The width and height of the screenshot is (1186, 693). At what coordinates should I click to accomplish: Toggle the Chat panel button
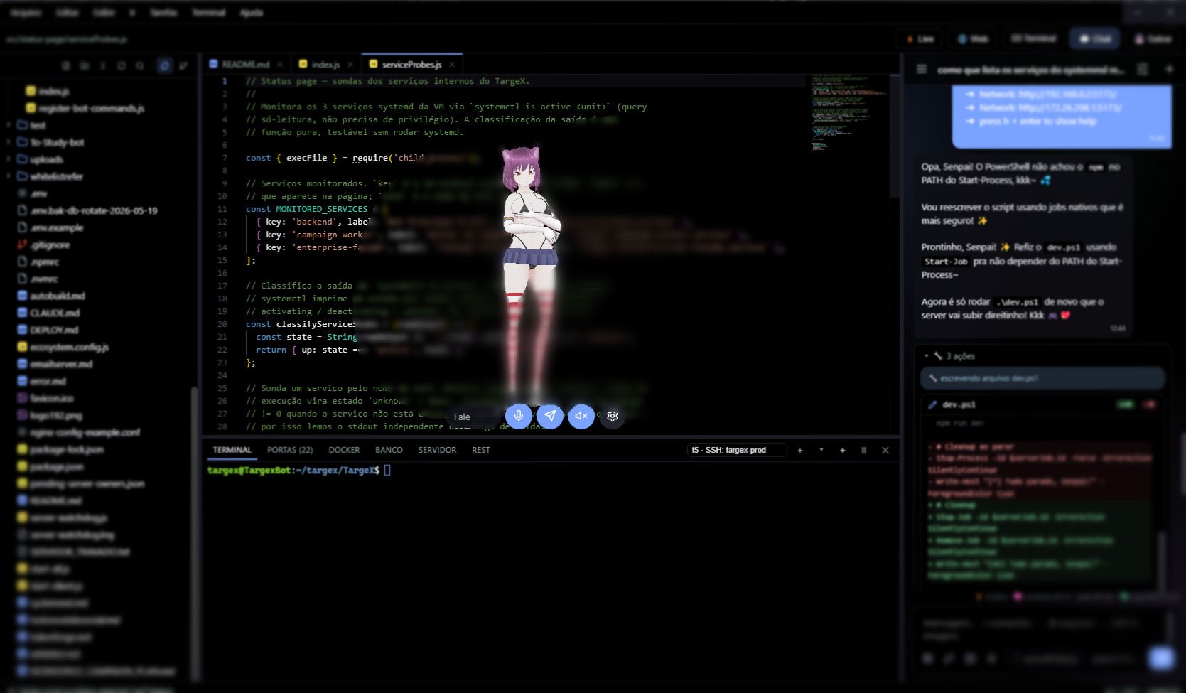(x=1095, y=38)
